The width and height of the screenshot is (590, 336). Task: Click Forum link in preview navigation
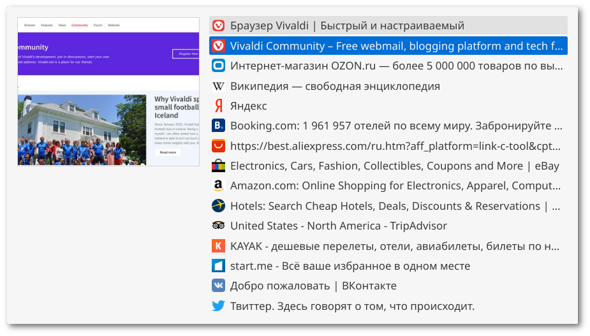pos(98,26)
